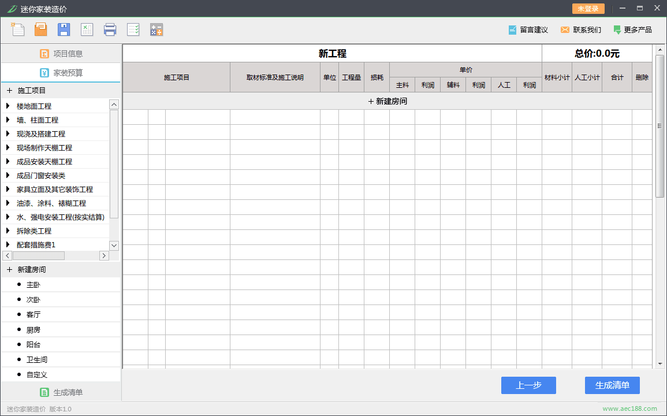
Task: Open the 生成清单 sidebar tab
Action: 61,392
